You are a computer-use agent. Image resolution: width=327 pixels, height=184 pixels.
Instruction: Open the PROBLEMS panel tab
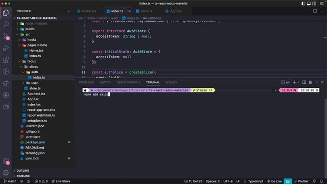[86, 82]
